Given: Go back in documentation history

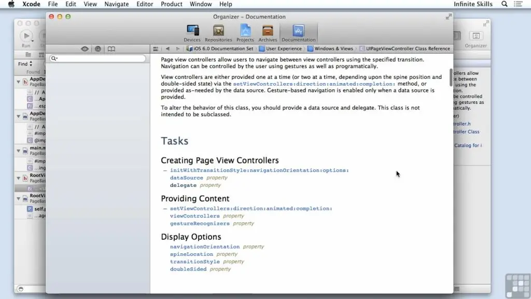Looking at the screenshot, I should [167, 49].
